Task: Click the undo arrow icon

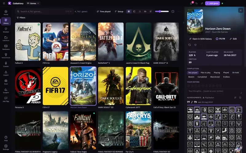Action: [196, 3]
